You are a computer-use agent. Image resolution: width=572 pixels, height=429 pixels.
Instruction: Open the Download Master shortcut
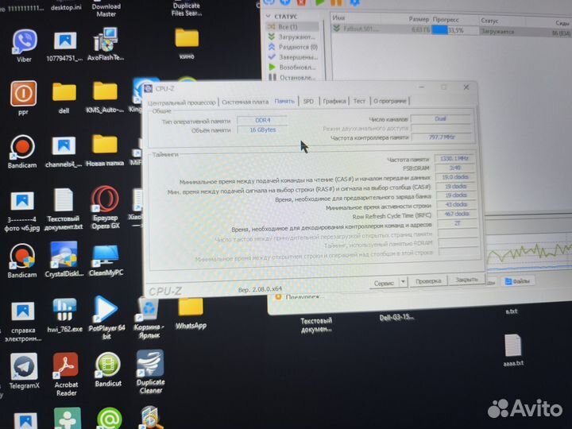(x=106, y=9)
